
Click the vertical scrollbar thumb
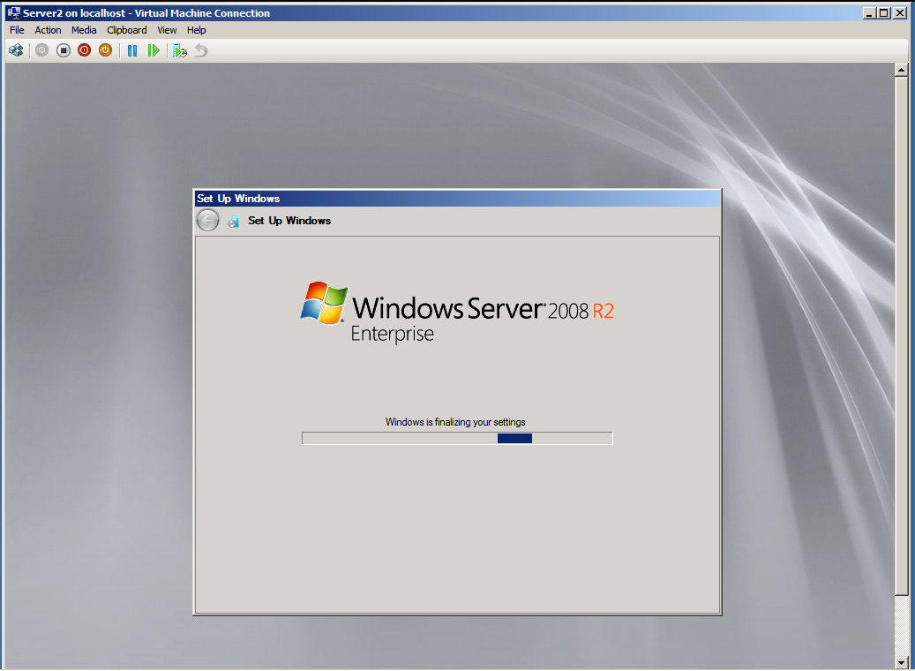click(902, 335)
